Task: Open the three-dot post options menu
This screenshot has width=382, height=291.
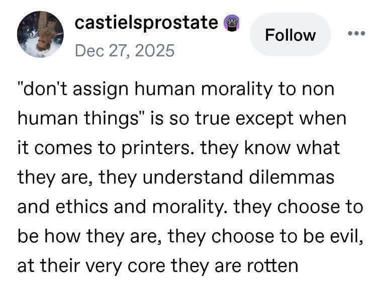Action: (357, 34)
